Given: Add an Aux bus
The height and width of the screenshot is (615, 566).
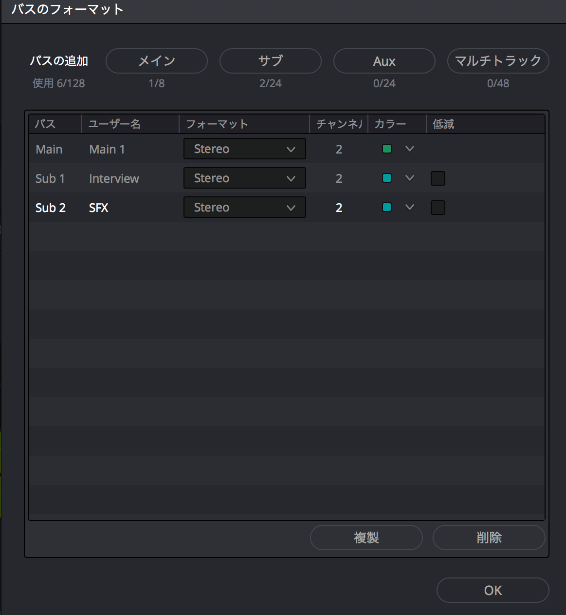Looking at the screenshot, I should pos(384,61).
